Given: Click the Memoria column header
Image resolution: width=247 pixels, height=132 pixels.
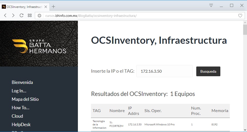Looking at the screenshot, I should click(x=220, y=111).
